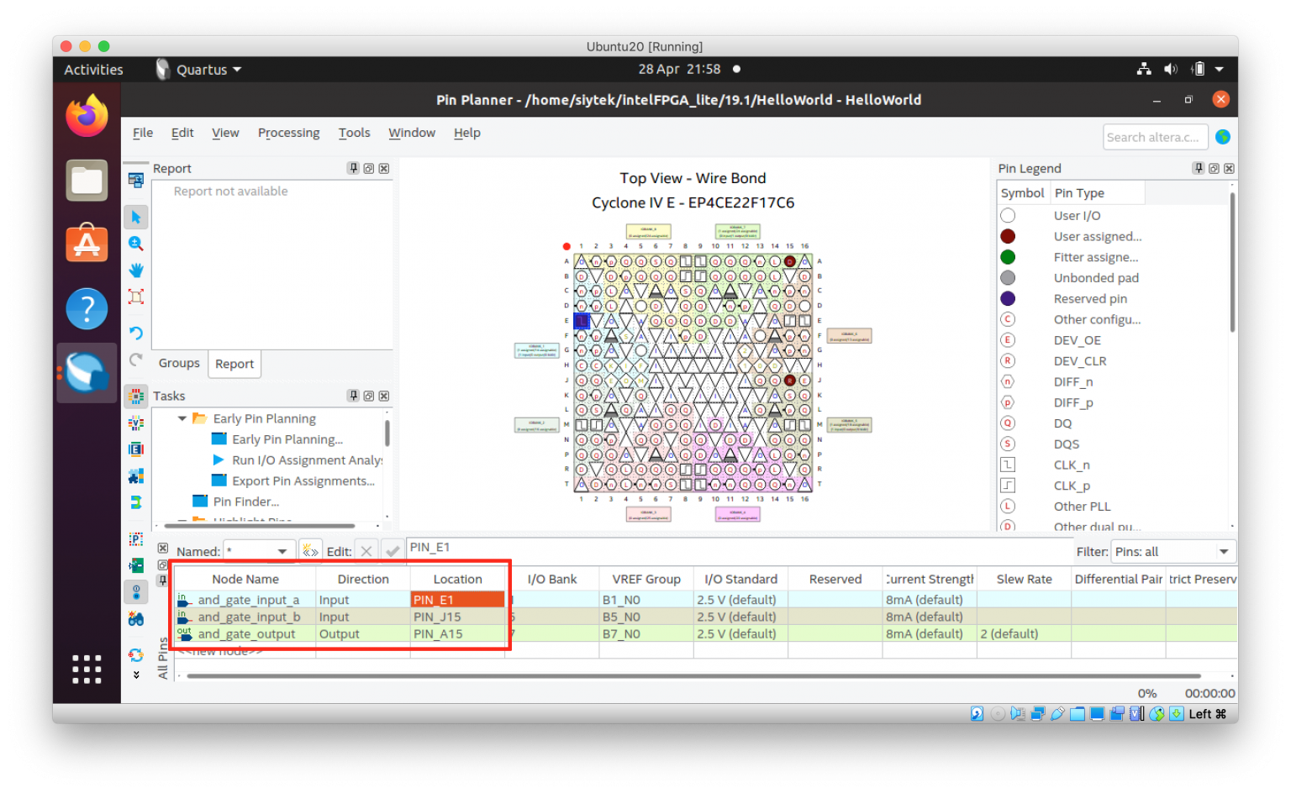This screenshot has width=1291, height=793.
Task: Click inside the Search altera field
Action: tap(1155, 136)
